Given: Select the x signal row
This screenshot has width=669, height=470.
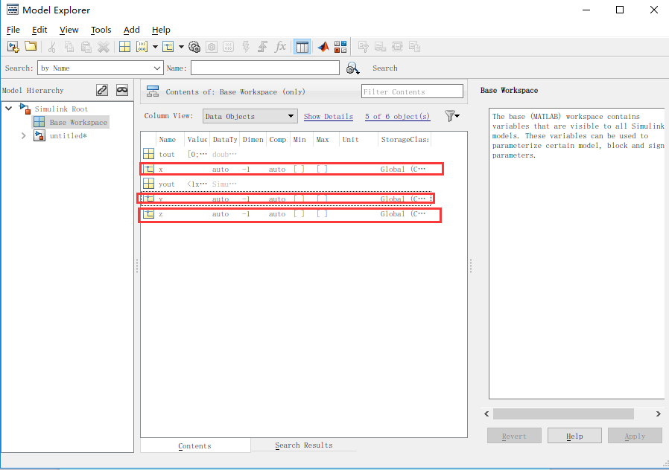Looking at the screenshot, I should (286, 169).
